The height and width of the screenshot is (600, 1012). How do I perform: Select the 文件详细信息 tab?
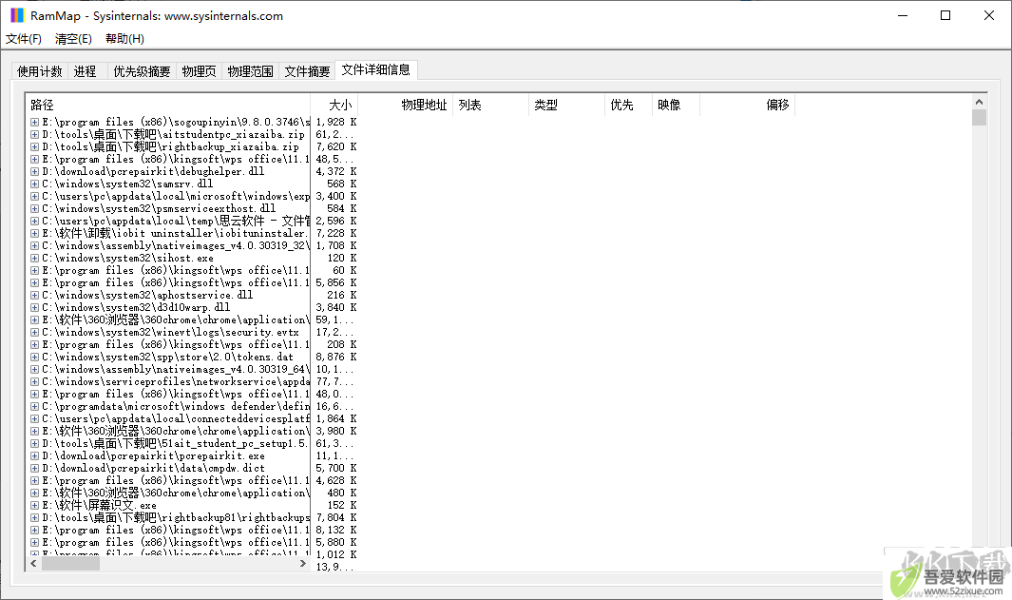tap(375, 69)
